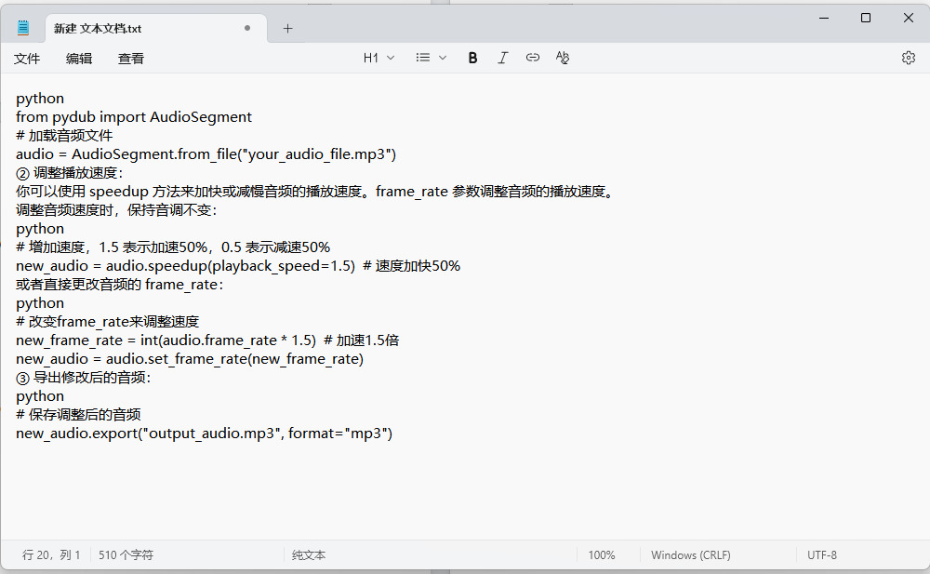Image resolution: width=930 pixels, height=574 pixels.
Task: Open the 查看 menu
Action: point(131,59)
